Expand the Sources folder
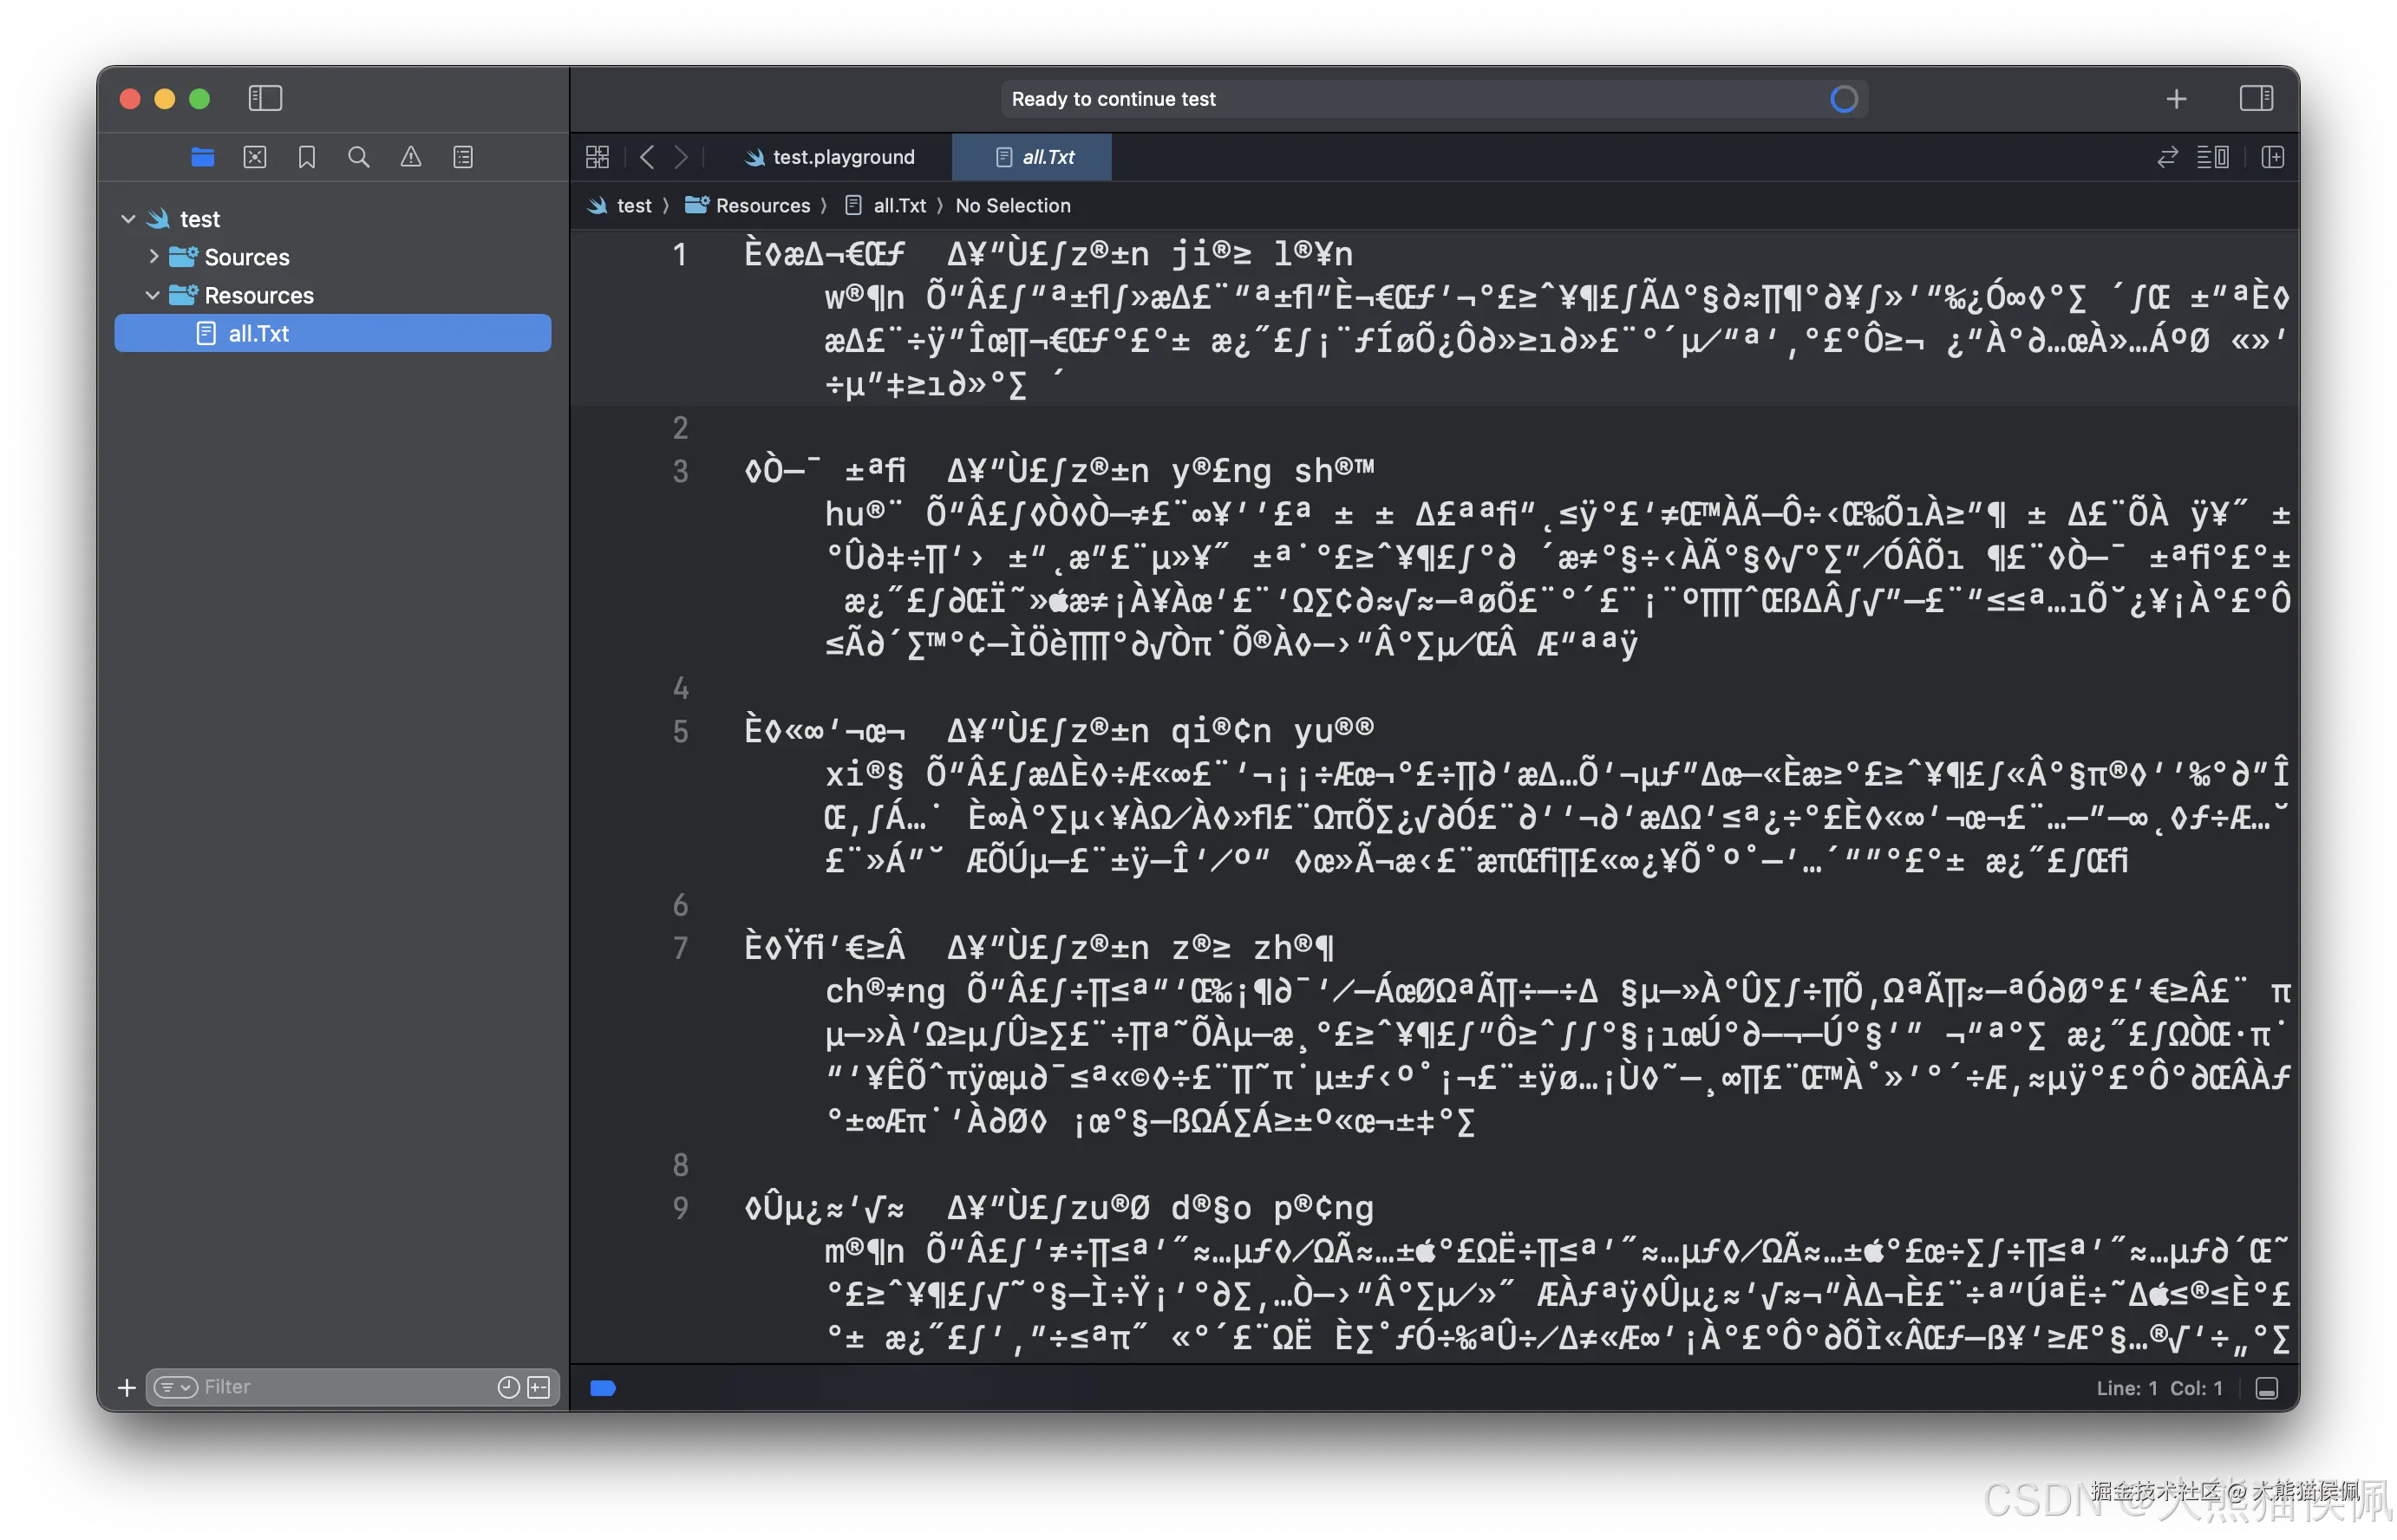This screenshot has width=2397, height=1540. click(153, 256)
